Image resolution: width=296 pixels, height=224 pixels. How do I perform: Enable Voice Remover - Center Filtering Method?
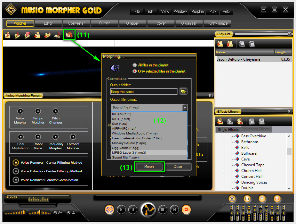pyautogui.click(x=16, y=162)
